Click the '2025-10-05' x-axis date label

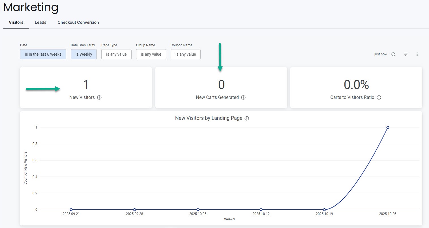point(198,214)
